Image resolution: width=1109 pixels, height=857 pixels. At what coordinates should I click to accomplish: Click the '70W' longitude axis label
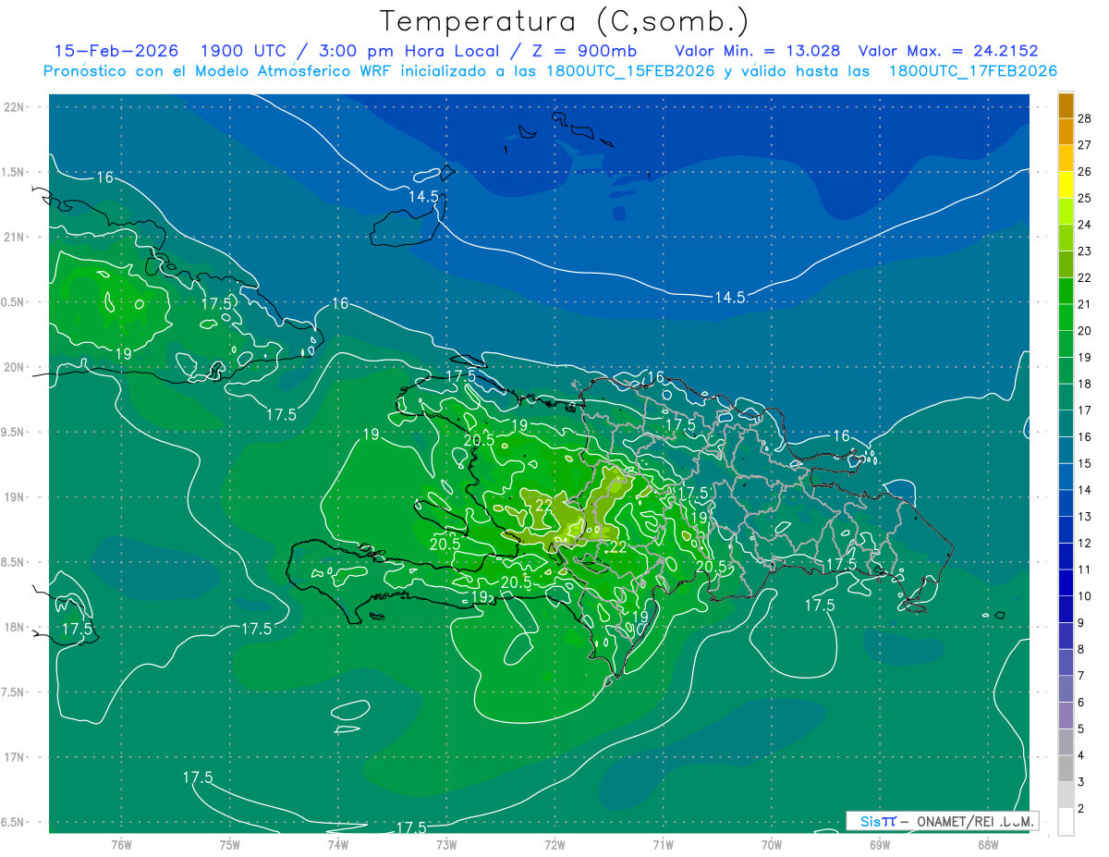pos(771,844)
